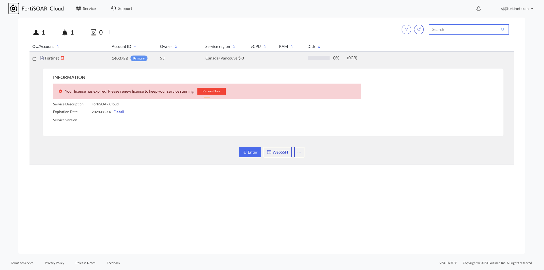This screenshot has height=270, width=544.
Task: Click the hourglass icon beside Fortinet
Action: [x=63, y=58]
